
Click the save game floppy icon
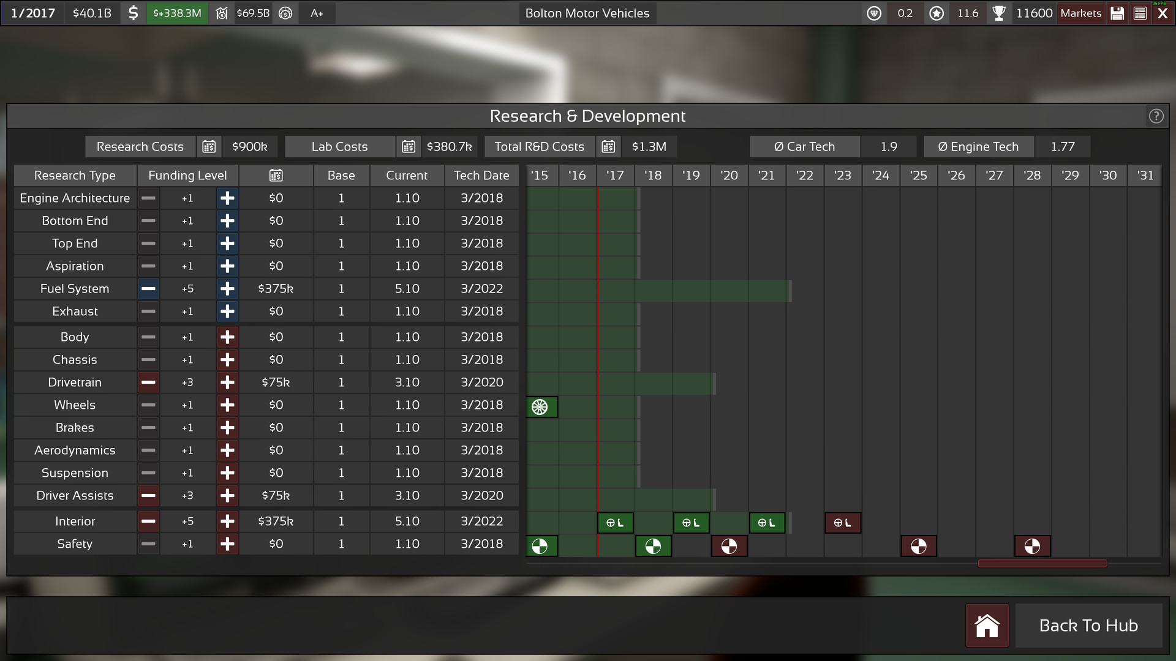tap(1117, 13)
